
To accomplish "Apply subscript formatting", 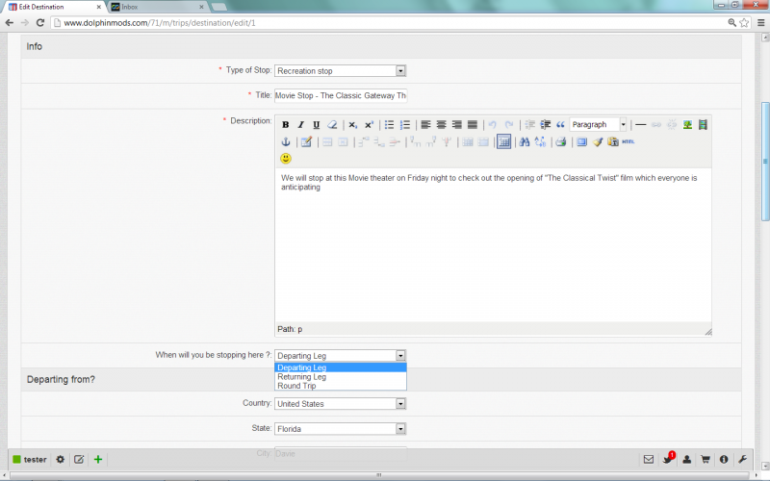I will (352, 125).
